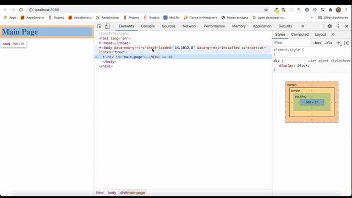Open the Новая вкладка bookmark
The height and width of the screenshot is (198, 352).
tap(235, 17)
